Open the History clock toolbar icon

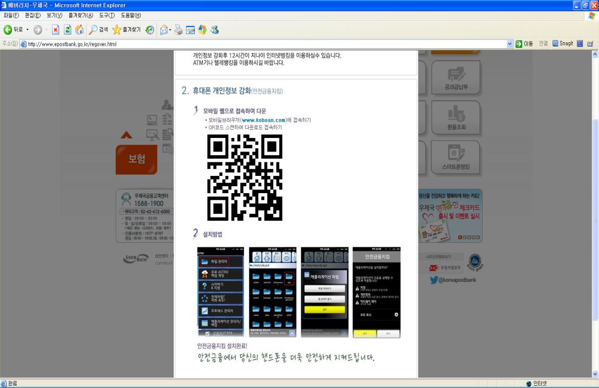150,29
